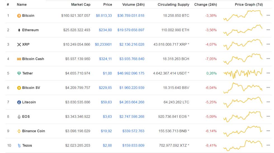Open the XRP name link
Image resolution: width=274 pixels, height=153 pixels.
[26, 44]
